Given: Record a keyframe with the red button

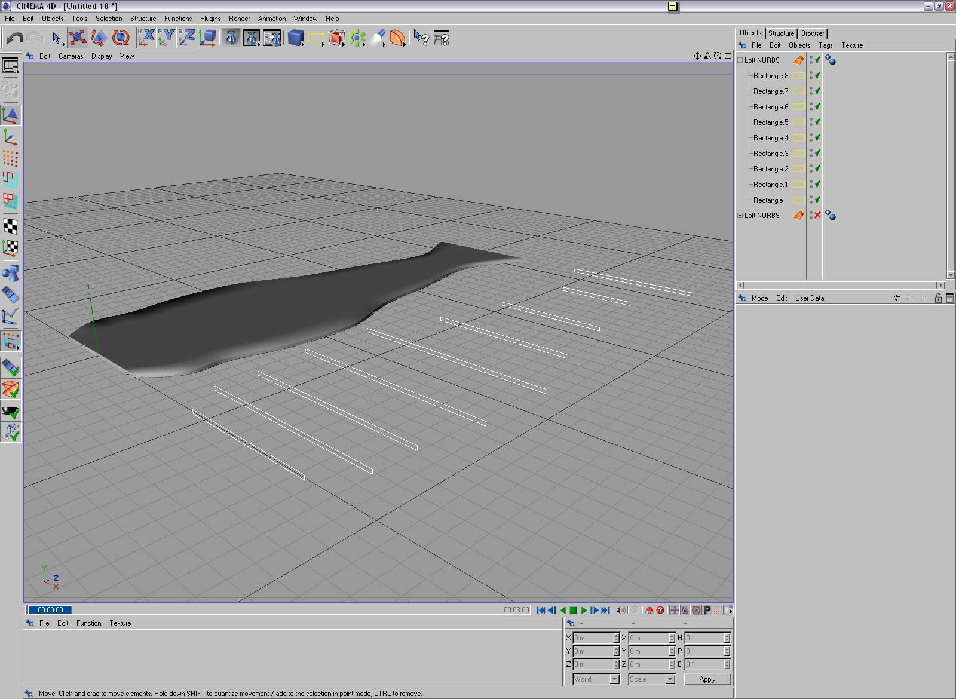Looking at the screenshot, I should [649, 610].
